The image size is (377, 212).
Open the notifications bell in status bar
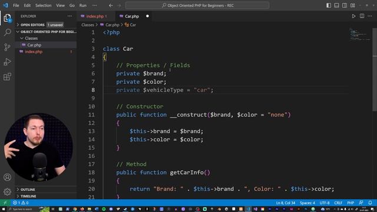(x=370, y=203)
